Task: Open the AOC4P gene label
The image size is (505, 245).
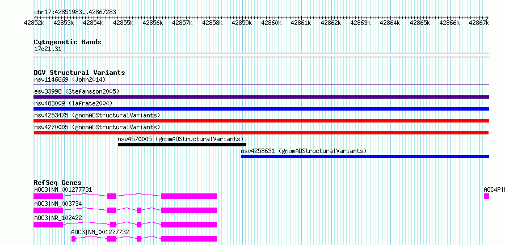Action: 494,189
